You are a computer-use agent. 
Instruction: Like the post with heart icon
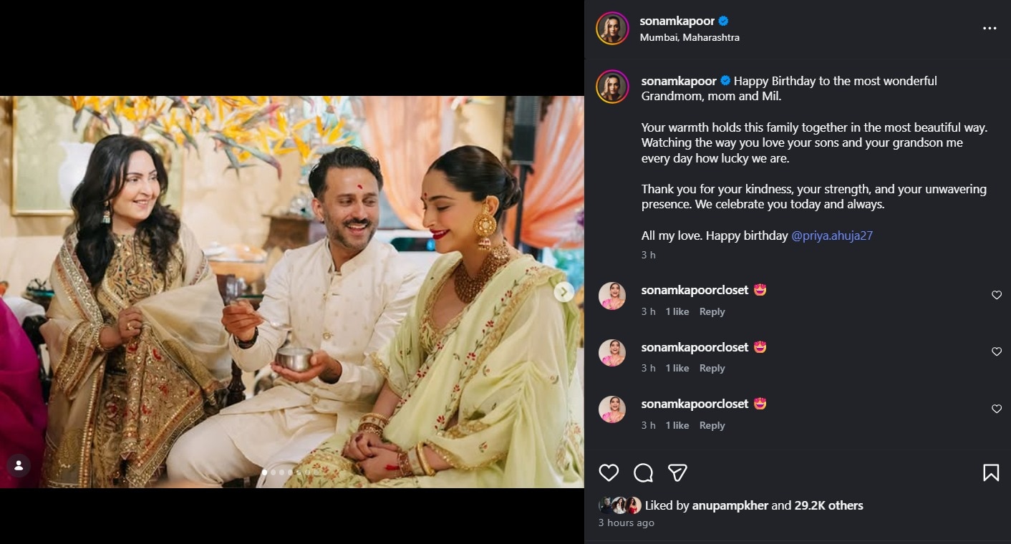click(609, 472)
